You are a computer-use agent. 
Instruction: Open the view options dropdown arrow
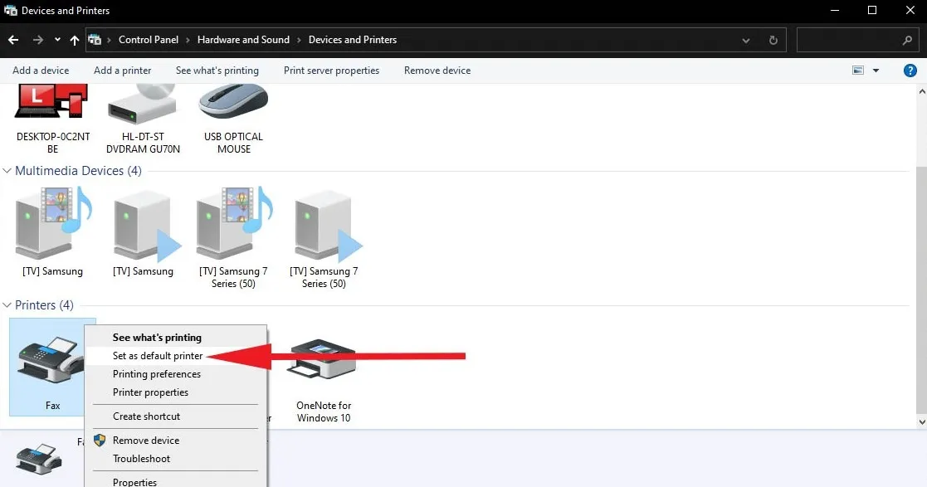click(876, 71)
